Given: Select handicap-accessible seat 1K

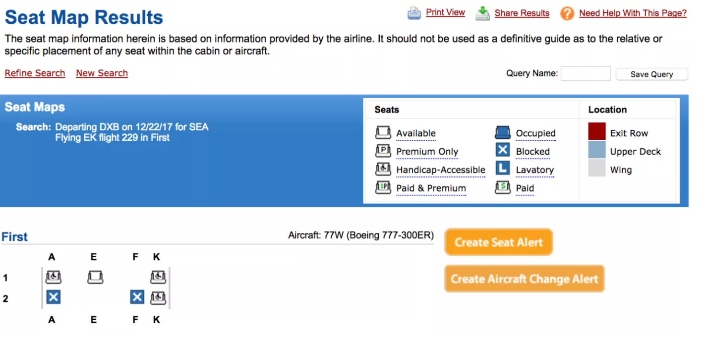Looking at the screenshot, I should pyautogui.click(x=158, y=277).
